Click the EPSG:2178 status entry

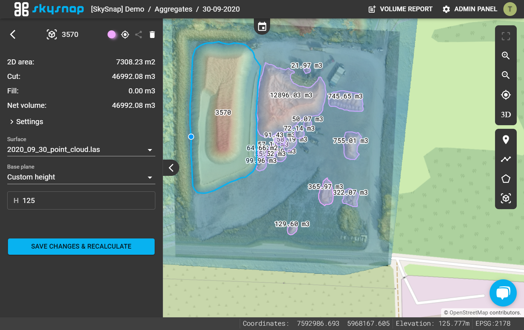tap(493, 323)
